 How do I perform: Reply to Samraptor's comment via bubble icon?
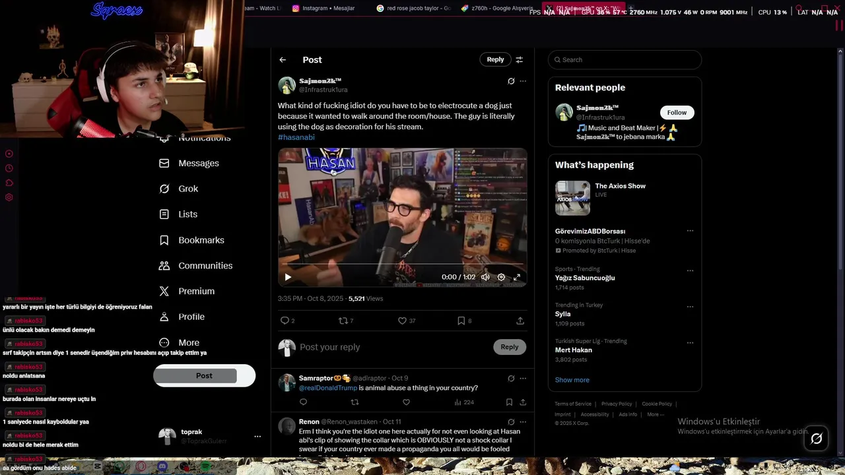tap(304, 402)
